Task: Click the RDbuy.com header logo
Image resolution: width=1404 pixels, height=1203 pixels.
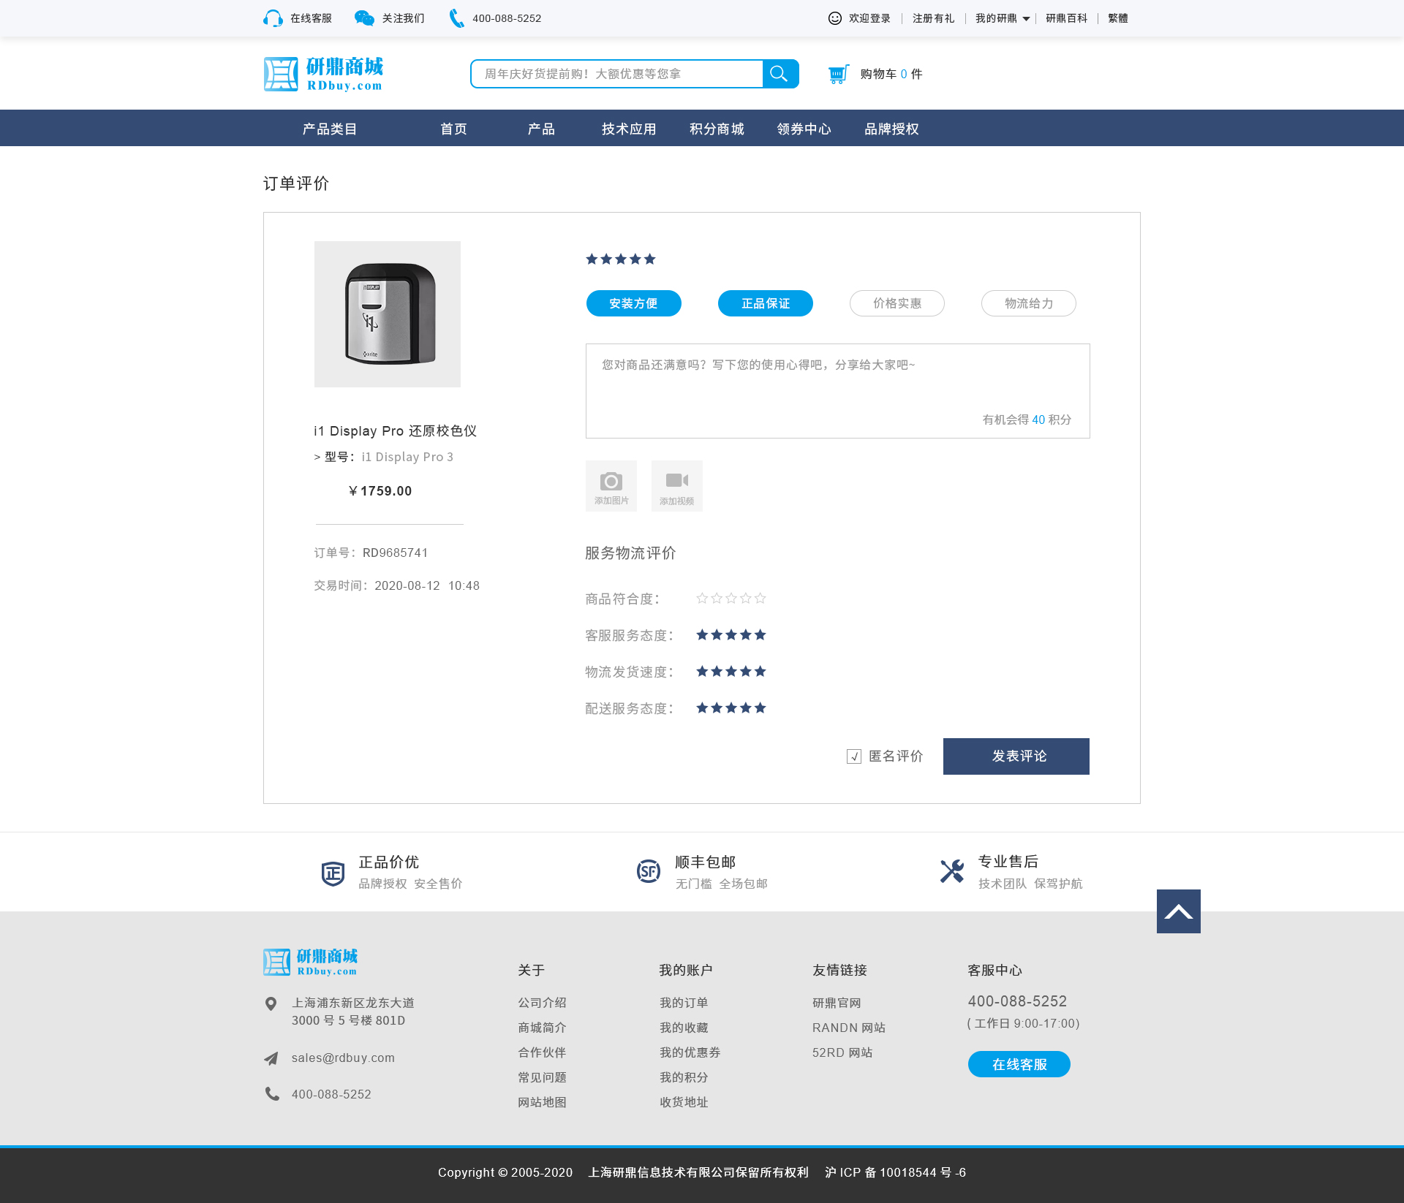Action: (323, 74)
